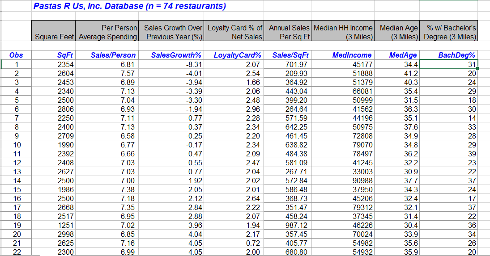This screenshot has width=490, height=256.
Task: Select 'Loyalty Card % of Net Sales' header
Action: pyautogui.click(x=234, y=31)
